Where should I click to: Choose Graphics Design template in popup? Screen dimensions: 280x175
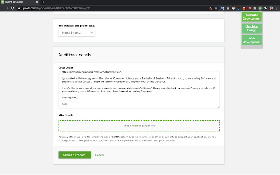[252, 28]
